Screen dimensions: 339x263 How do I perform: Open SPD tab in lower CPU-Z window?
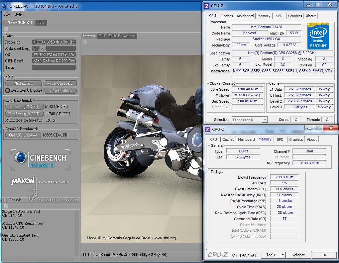280,139
